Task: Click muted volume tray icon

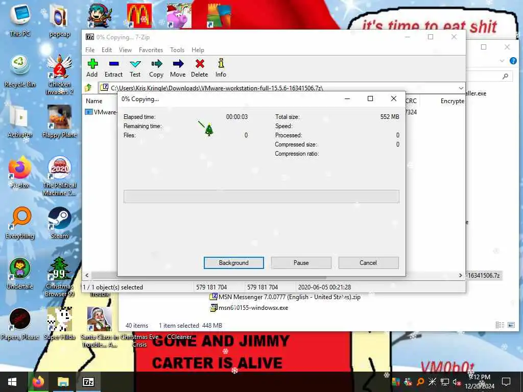Action: point(456,382)
